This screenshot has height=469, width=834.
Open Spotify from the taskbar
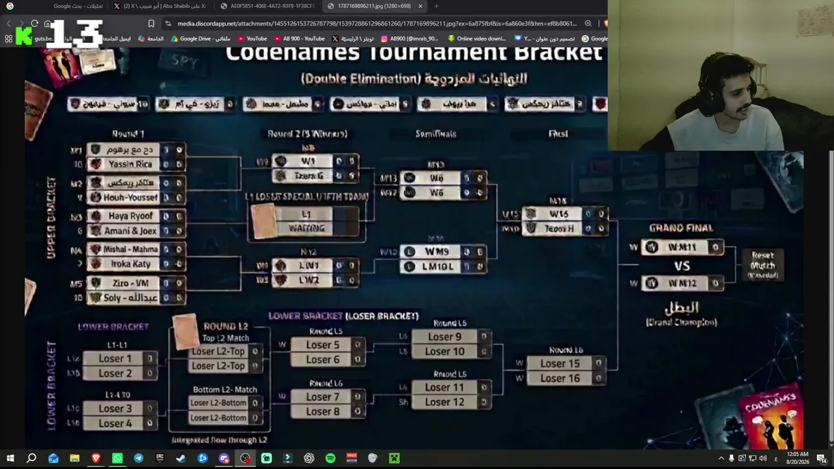330,459
